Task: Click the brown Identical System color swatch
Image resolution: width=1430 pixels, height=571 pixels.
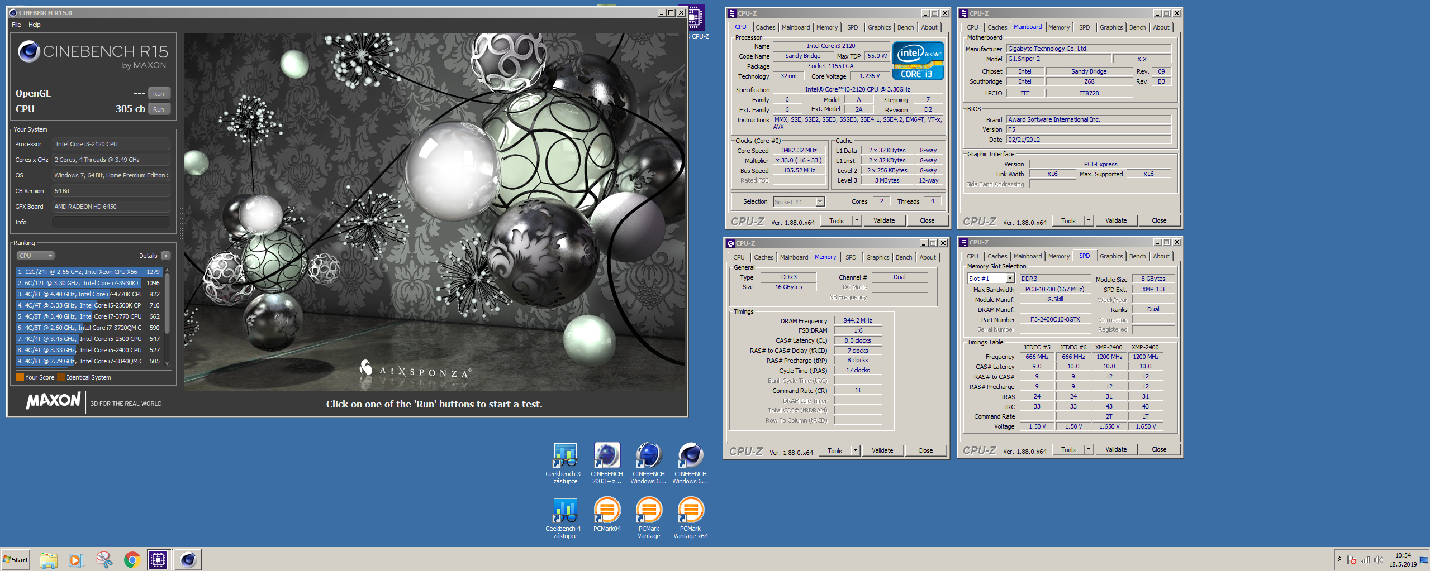Action: (61, 377)
